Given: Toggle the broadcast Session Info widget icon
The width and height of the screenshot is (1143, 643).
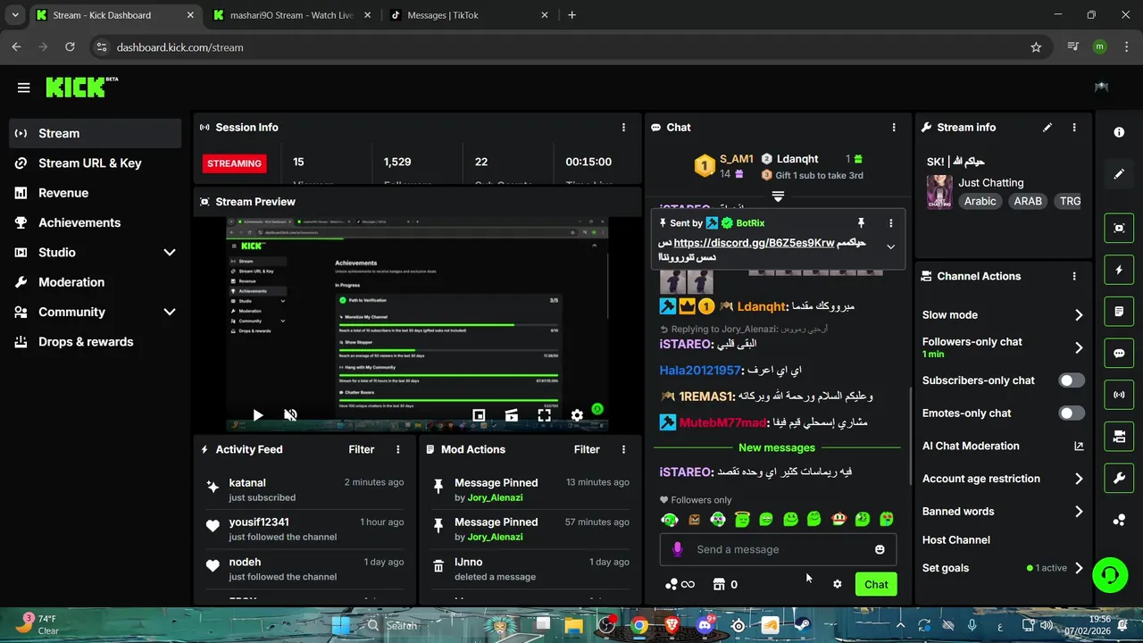Looking at the screenshot, I should click(x=1119, y=394).
